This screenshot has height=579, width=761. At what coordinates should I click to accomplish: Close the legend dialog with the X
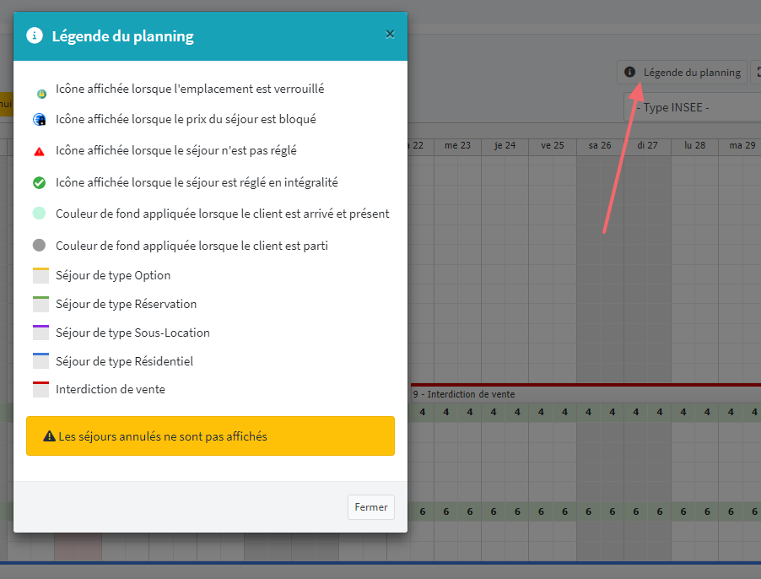[x=390, y=35]
